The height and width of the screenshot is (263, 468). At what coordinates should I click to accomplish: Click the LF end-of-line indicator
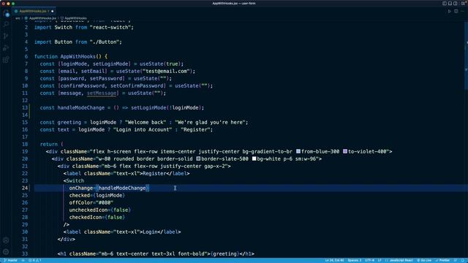(380, 260)
